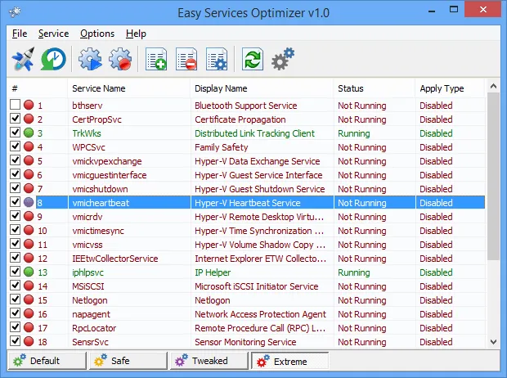Uncheck the napagent checkbox

point(16,313)
